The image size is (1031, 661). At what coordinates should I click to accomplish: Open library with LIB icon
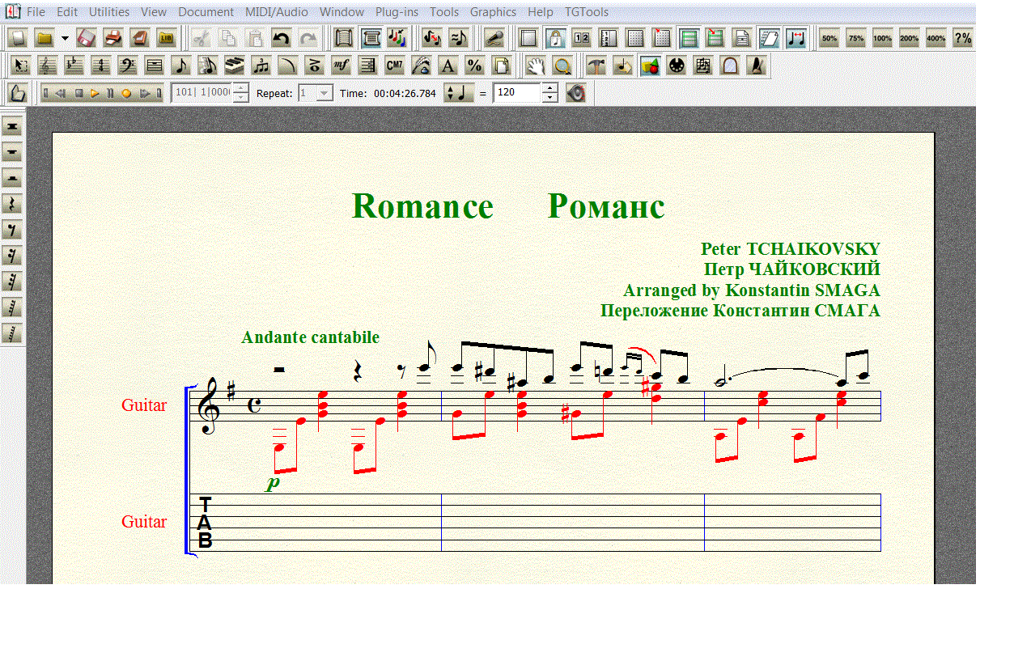166,38
